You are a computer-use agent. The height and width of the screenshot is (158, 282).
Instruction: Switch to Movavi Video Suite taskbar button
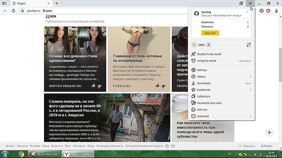(x=44, y=154)
